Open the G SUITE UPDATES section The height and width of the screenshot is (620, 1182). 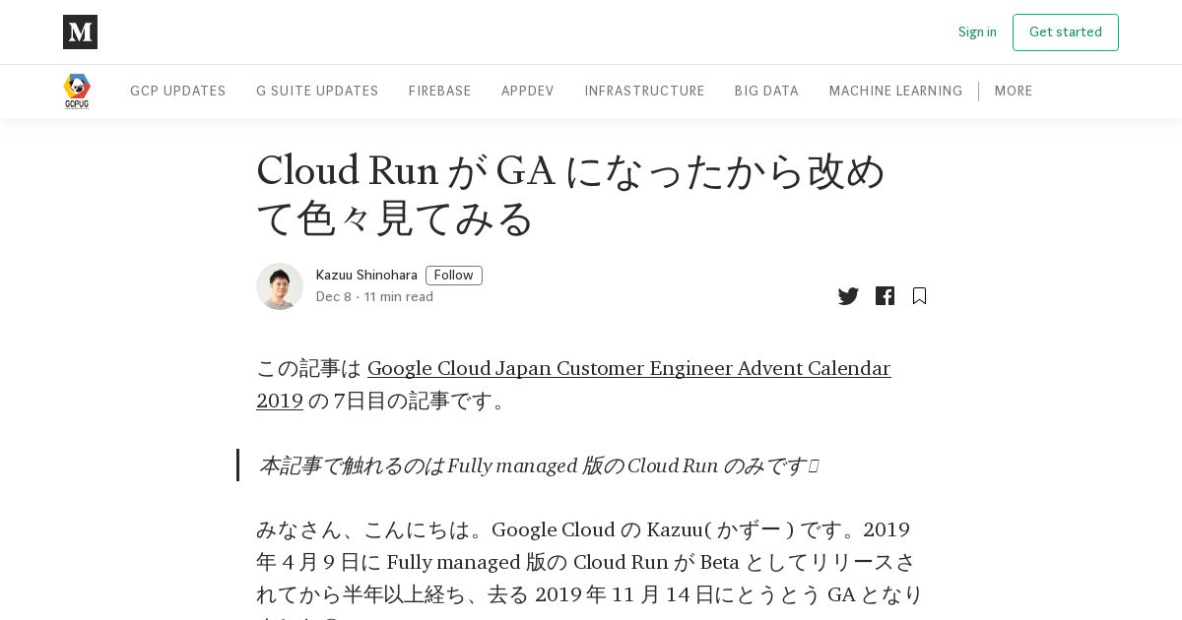click(x=317, y=91)
